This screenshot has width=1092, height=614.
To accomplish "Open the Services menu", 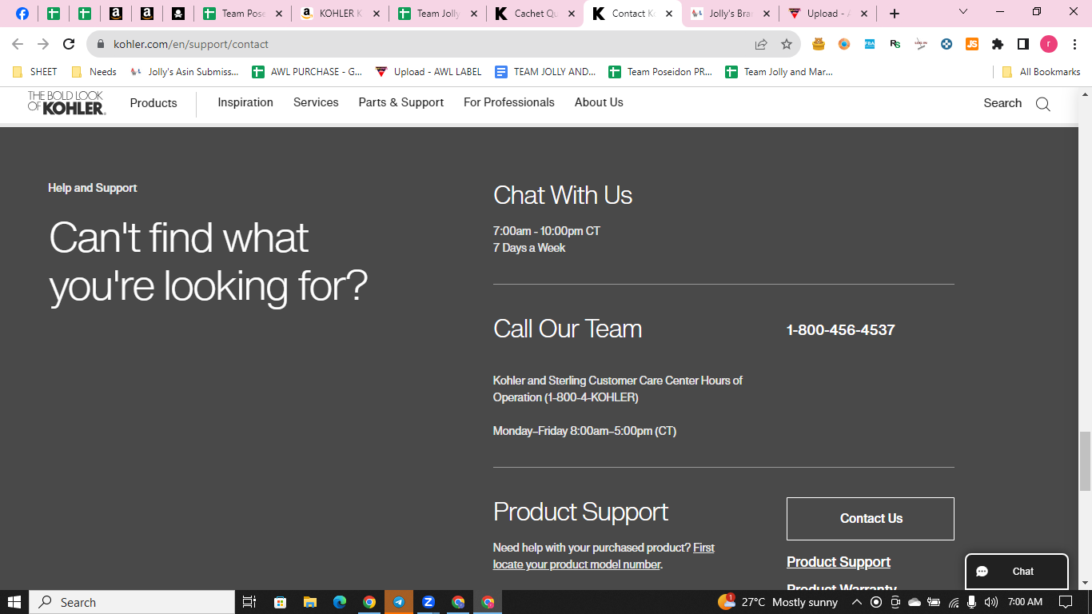I will pyautogui.click(x=316, y=102).
